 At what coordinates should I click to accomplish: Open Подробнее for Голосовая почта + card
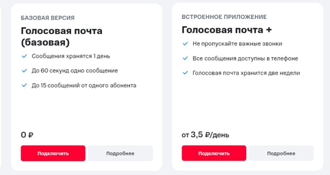pyautogui.click(x=281, y=153)
